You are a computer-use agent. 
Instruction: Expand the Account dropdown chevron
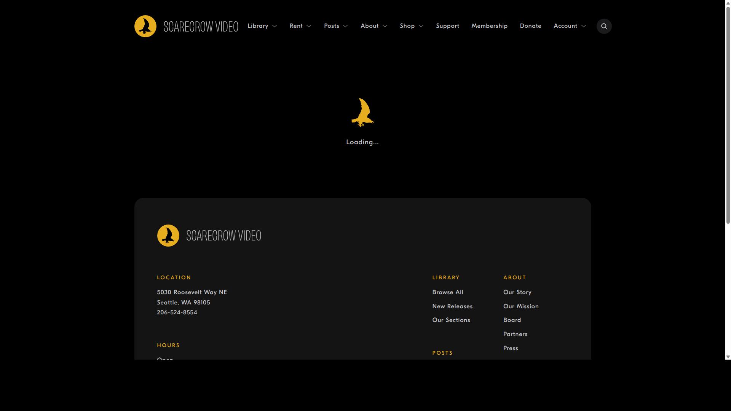(584, 26)
